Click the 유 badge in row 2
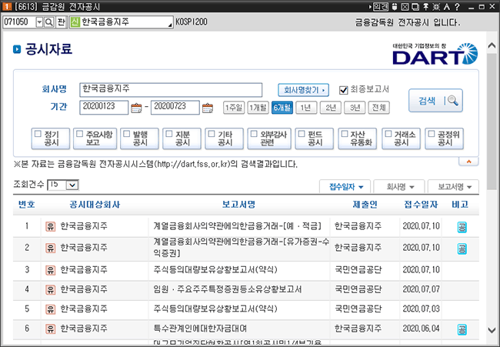This screenshot has width=500, height=347. click(50, 248)
